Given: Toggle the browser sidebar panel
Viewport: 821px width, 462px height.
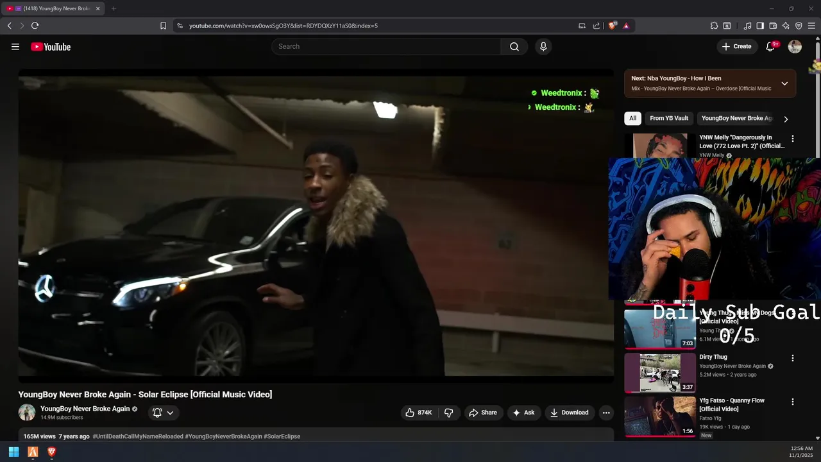Looking at the screenshot, I should 760,26.
